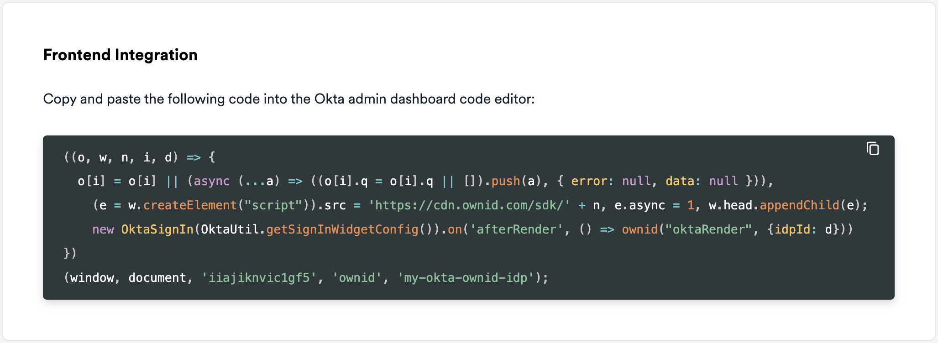
Task: Copy code with the clipboard icon
Action: 872,149
